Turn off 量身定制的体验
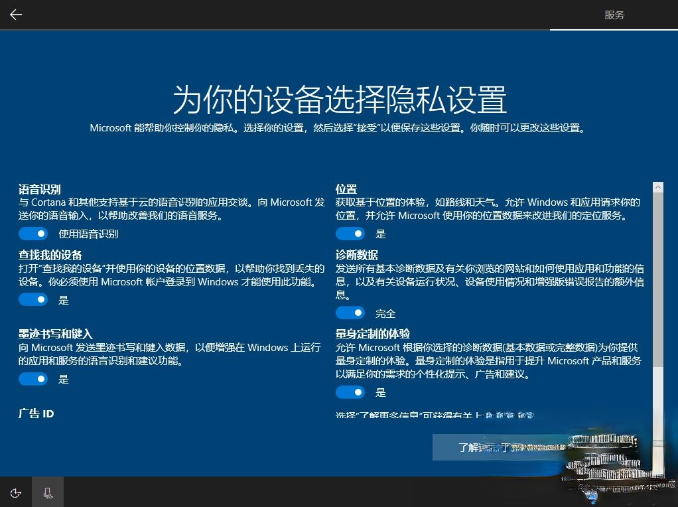 tap(350, 392)
